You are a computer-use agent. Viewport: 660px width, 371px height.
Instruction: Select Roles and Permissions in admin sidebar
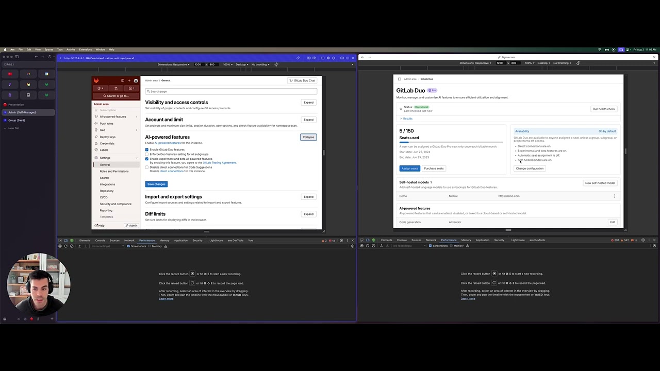click(114, 171)
